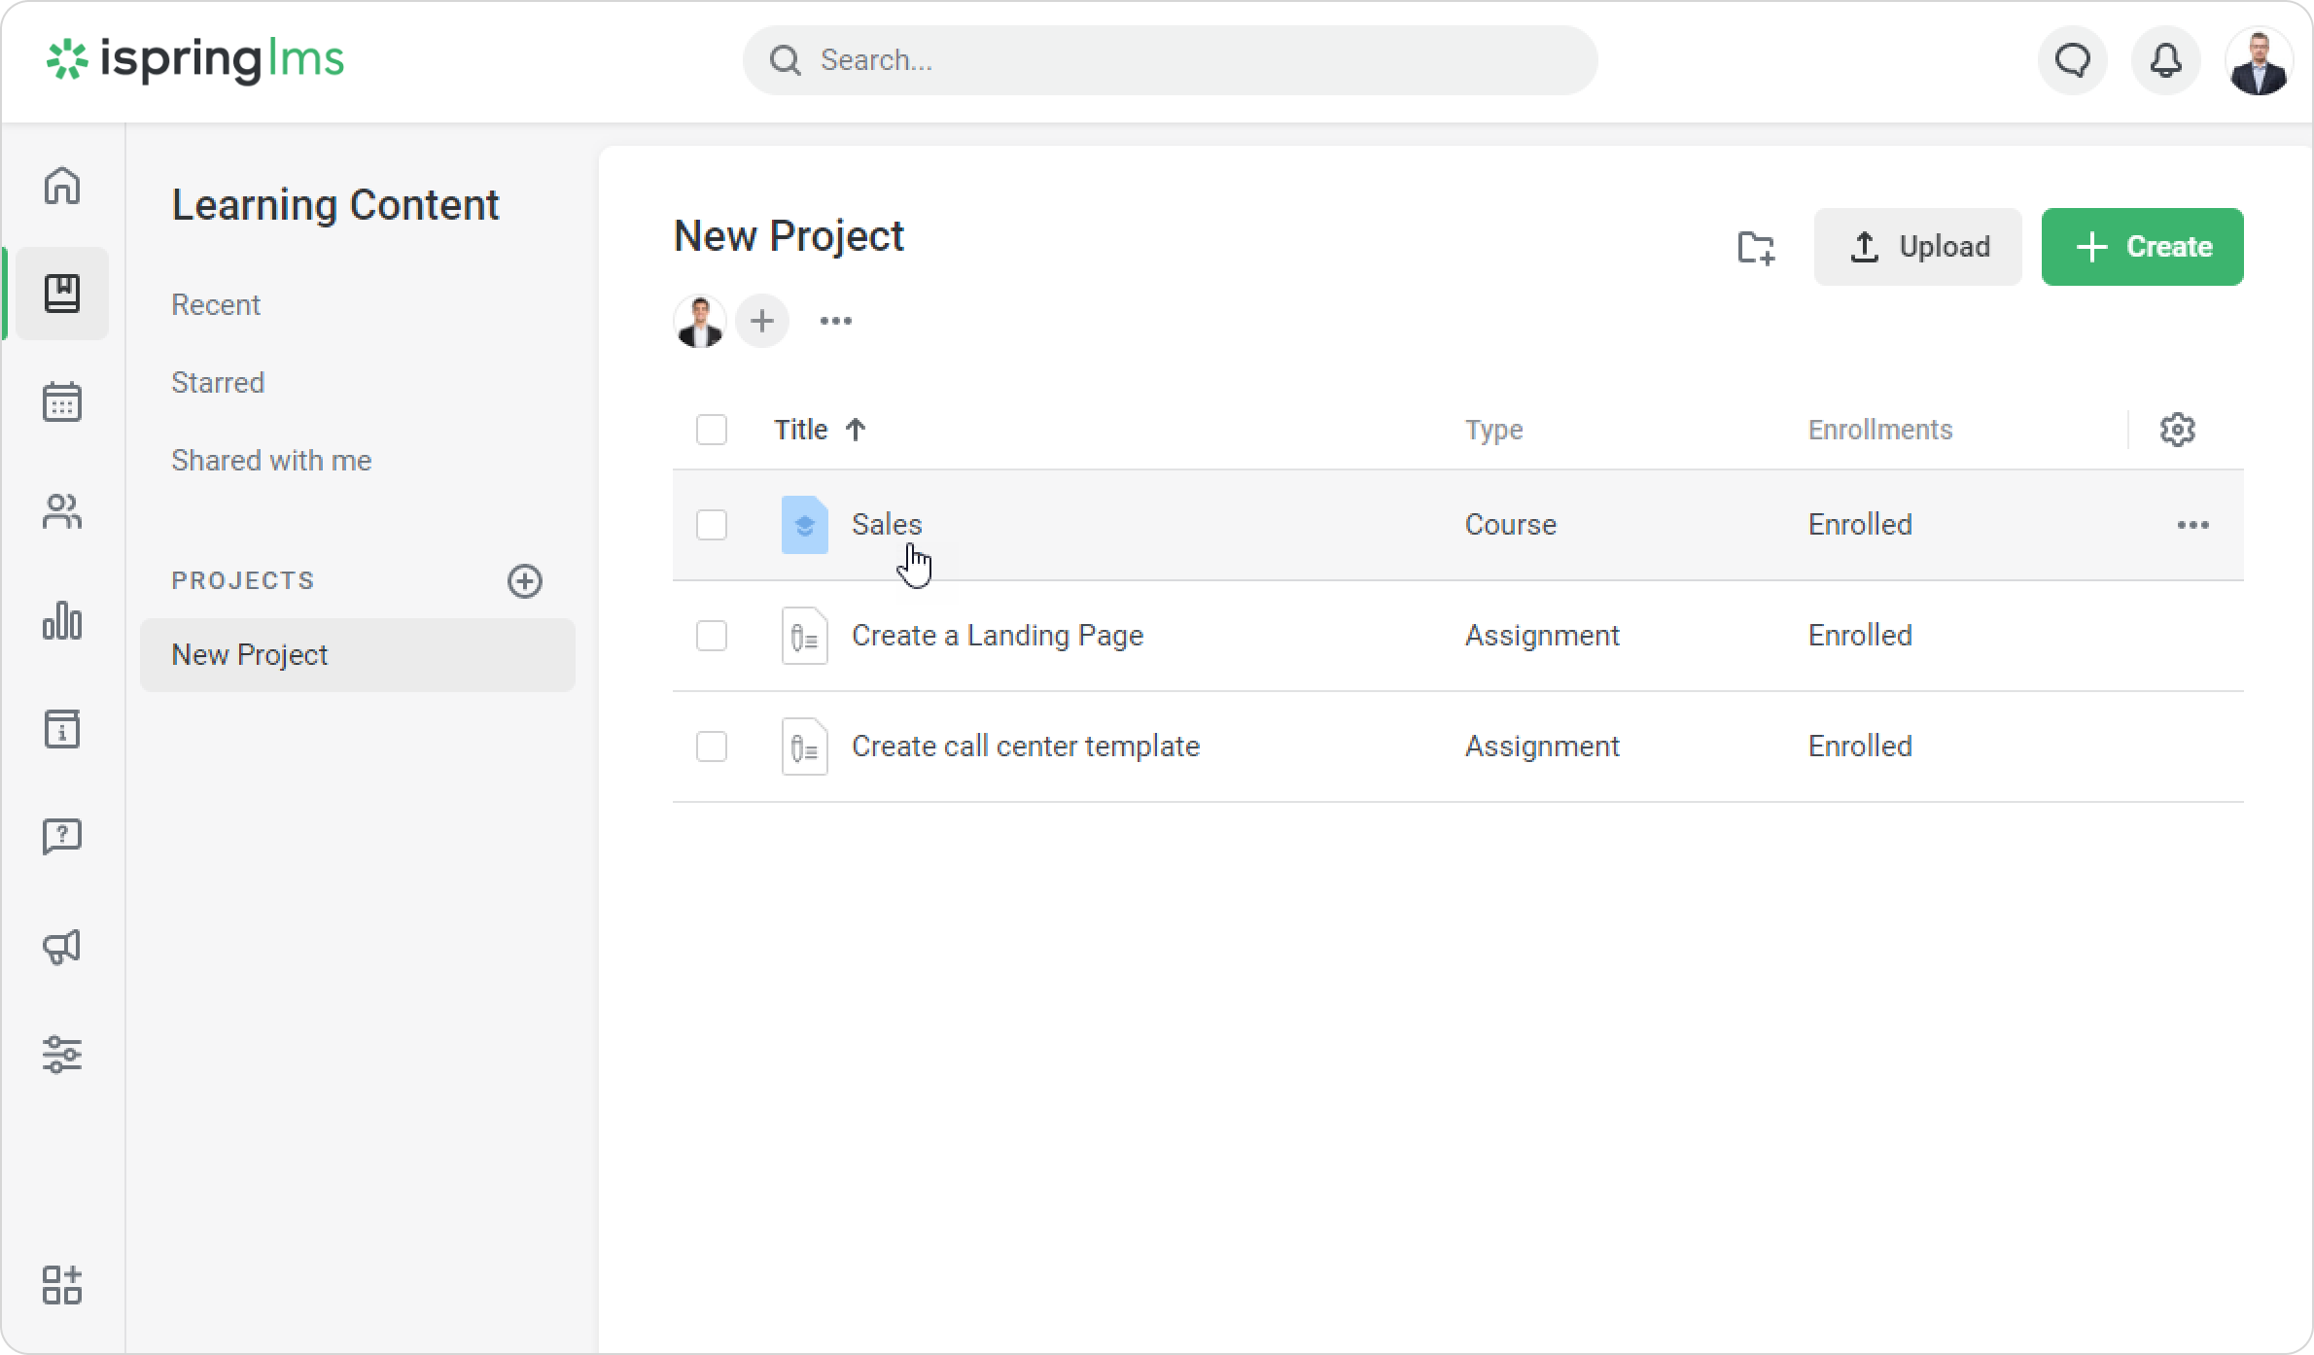
Task: Open the Reports bar chart icon
Action: click(x=62, y=620)
